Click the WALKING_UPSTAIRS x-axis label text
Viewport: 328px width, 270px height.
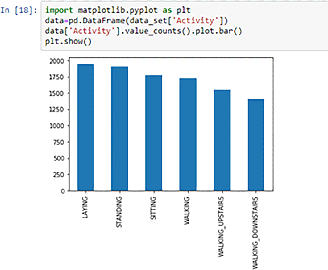(222, 226)
